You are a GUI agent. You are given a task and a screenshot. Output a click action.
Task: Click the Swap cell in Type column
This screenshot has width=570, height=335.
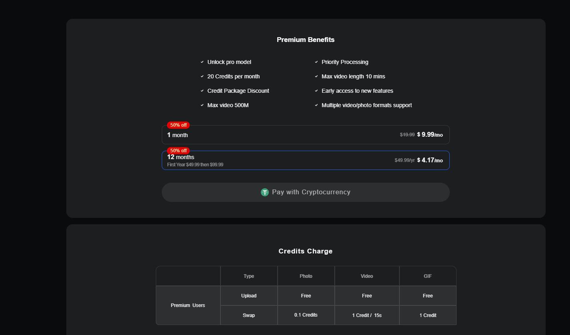[x=249, y=315]
